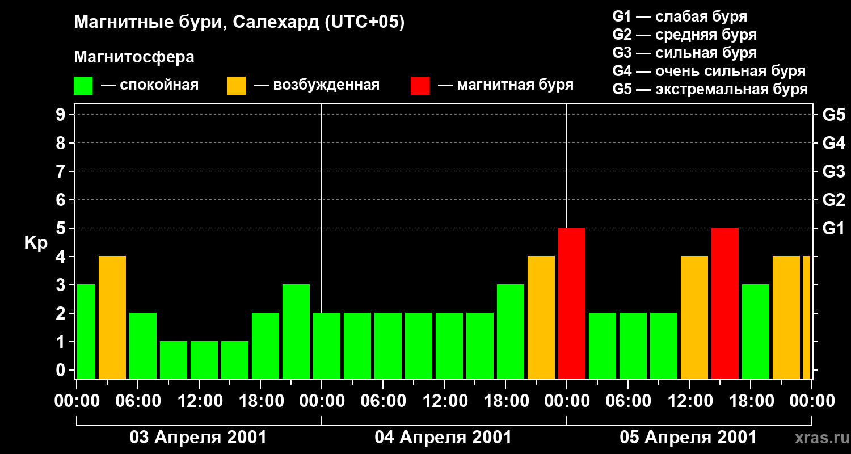The height and width of the screenshot is (454, 851).
Task: Select the 'G4 — очень сильная буря' line
Action: coord(709,71)
